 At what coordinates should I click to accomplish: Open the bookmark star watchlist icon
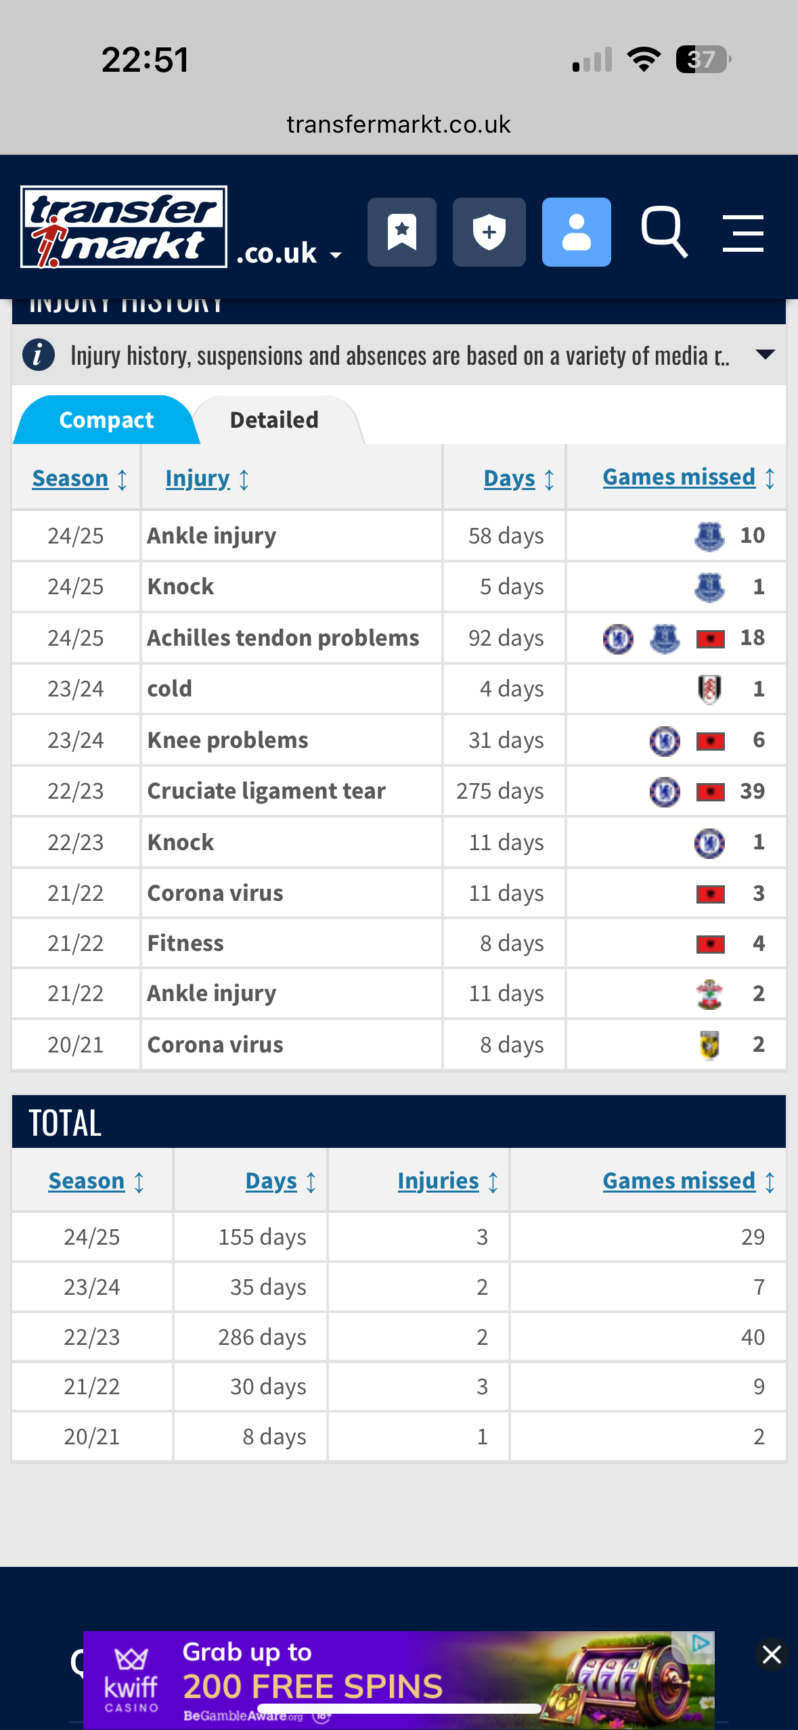401,232
